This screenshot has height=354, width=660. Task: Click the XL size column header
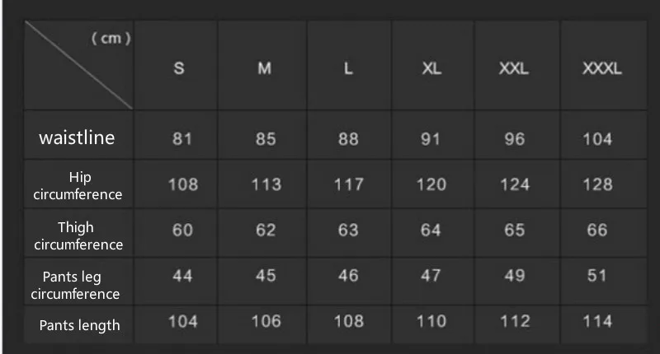(x=431, y=68)
